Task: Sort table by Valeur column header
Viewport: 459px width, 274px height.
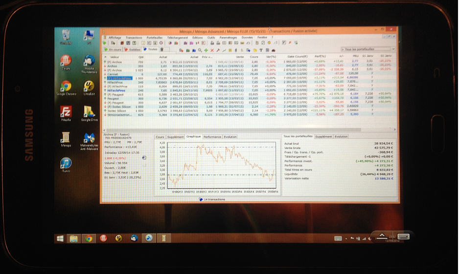Action: click(115, 57)
